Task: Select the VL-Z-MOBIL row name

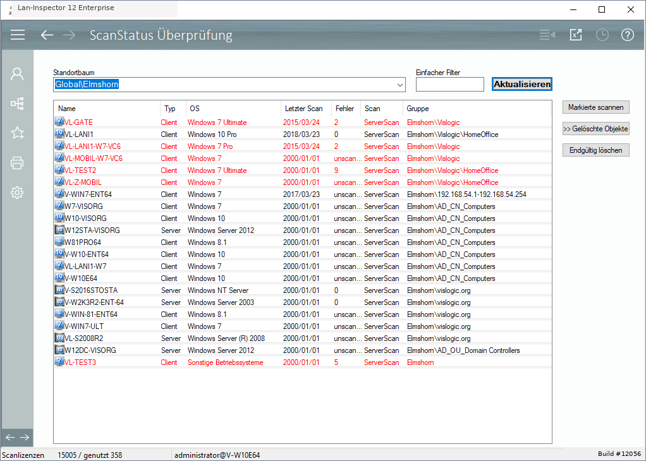Action: click(83, 183)
